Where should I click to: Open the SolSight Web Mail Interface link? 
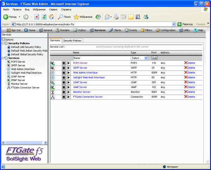(x=89, y=77)
